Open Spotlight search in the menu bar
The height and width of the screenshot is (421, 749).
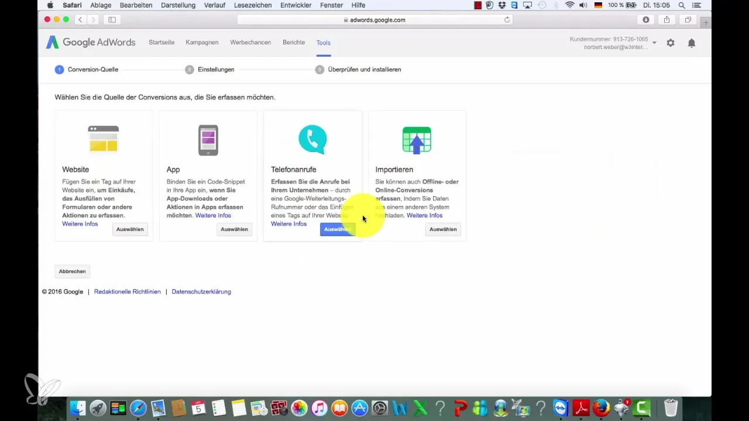682,5
